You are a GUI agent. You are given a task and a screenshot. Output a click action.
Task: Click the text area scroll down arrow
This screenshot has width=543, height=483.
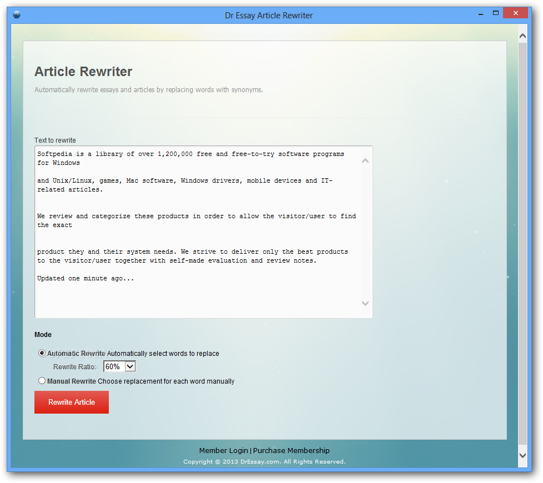pos(365,303)
